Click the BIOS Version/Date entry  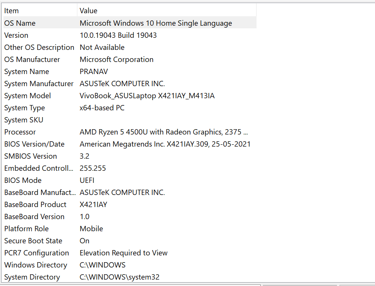coord(34,144)
